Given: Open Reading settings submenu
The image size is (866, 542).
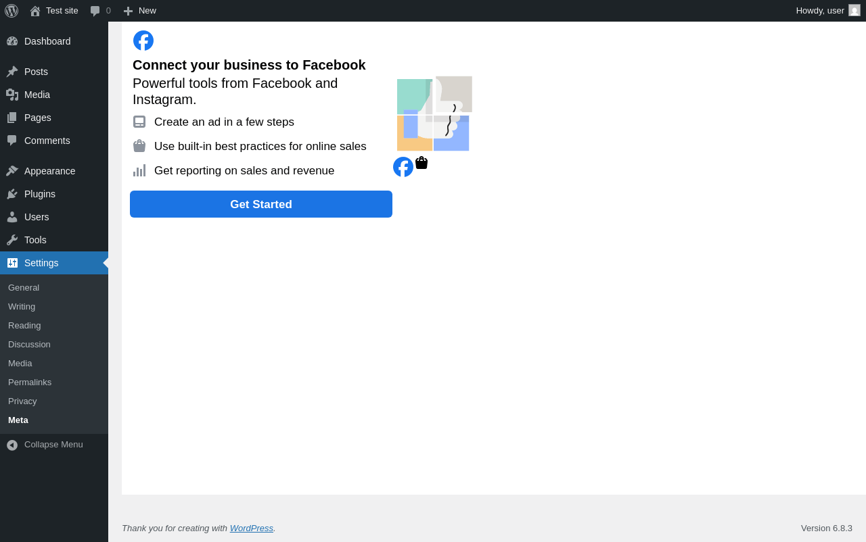Looking at the screenshot, I should pos(54,325).
